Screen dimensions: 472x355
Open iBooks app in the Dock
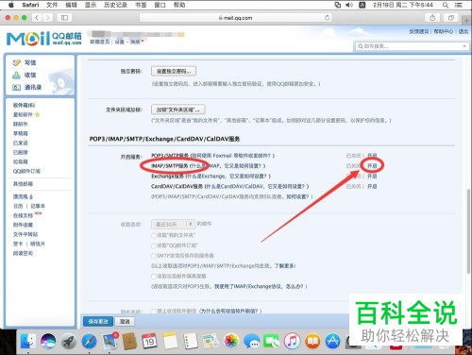tap(312, 342)
